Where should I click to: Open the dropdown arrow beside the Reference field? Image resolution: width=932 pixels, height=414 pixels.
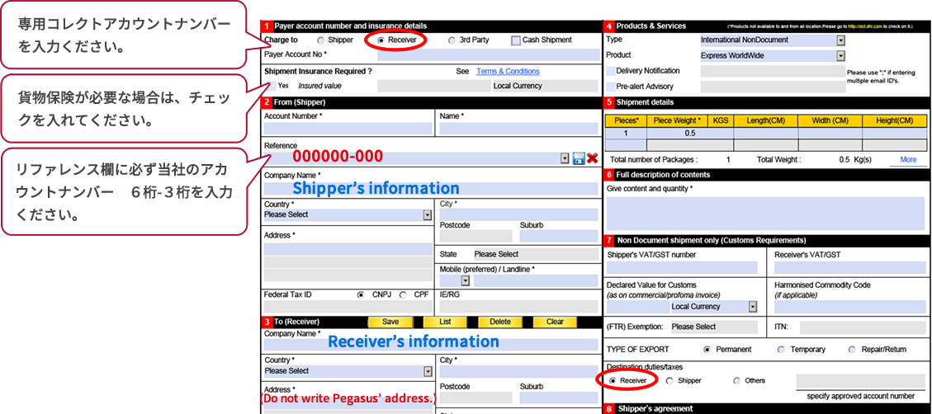pos(565,158)
